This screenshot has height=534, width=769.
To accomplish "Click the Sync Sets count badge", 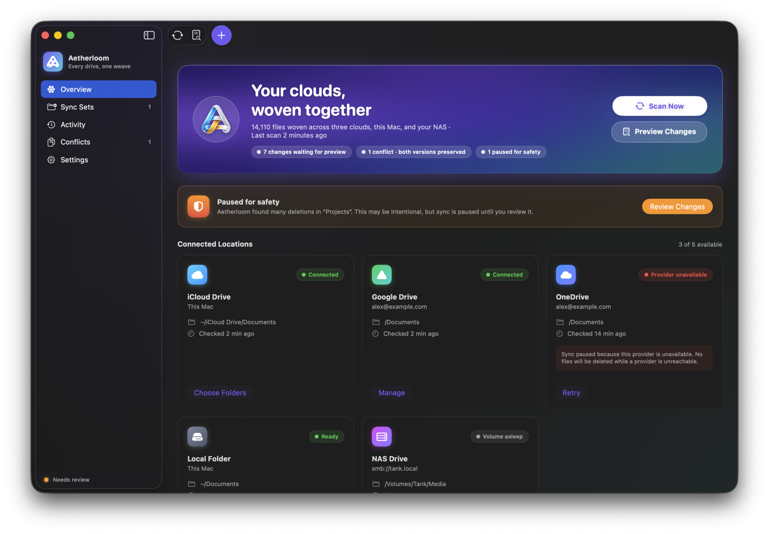I will (x=150, y=107).
